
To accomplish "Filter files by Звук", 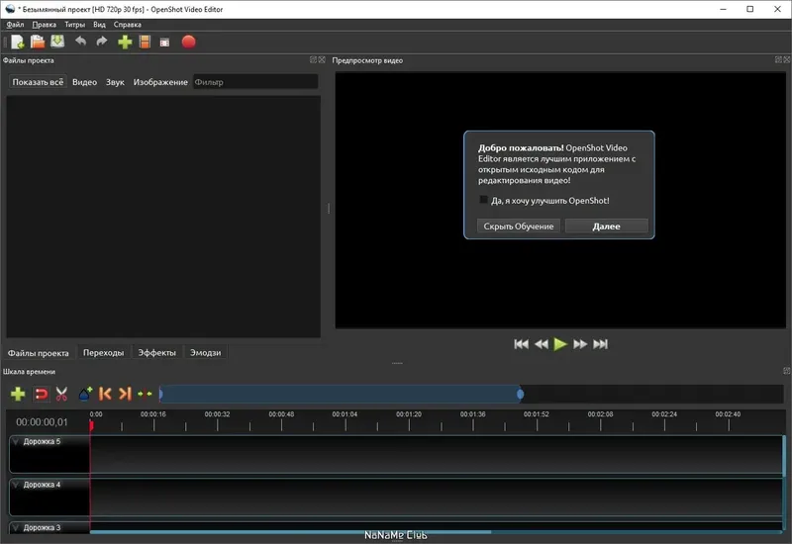I will click(x=115, y=82).
